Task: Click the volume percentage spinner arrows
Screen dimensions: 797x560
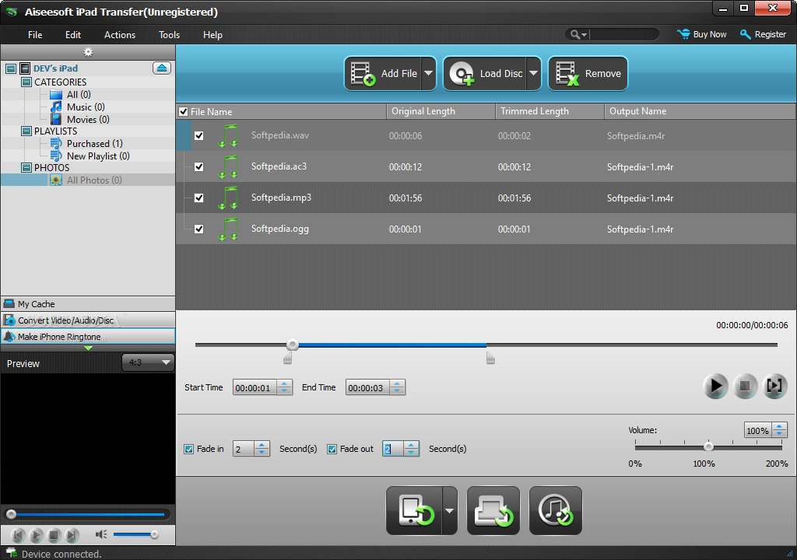Action: tap(779, 430)
